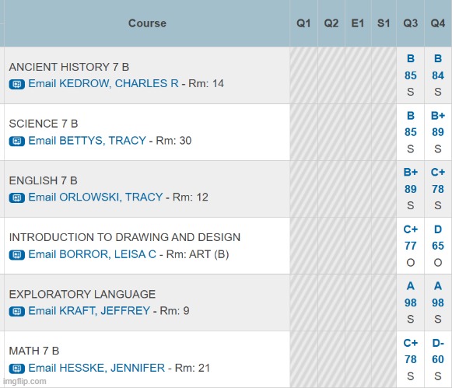Open Email HESSKE, JENNIFER link
Screen dimensions: 452x388
pyautogui.click(x=96, y=368)
